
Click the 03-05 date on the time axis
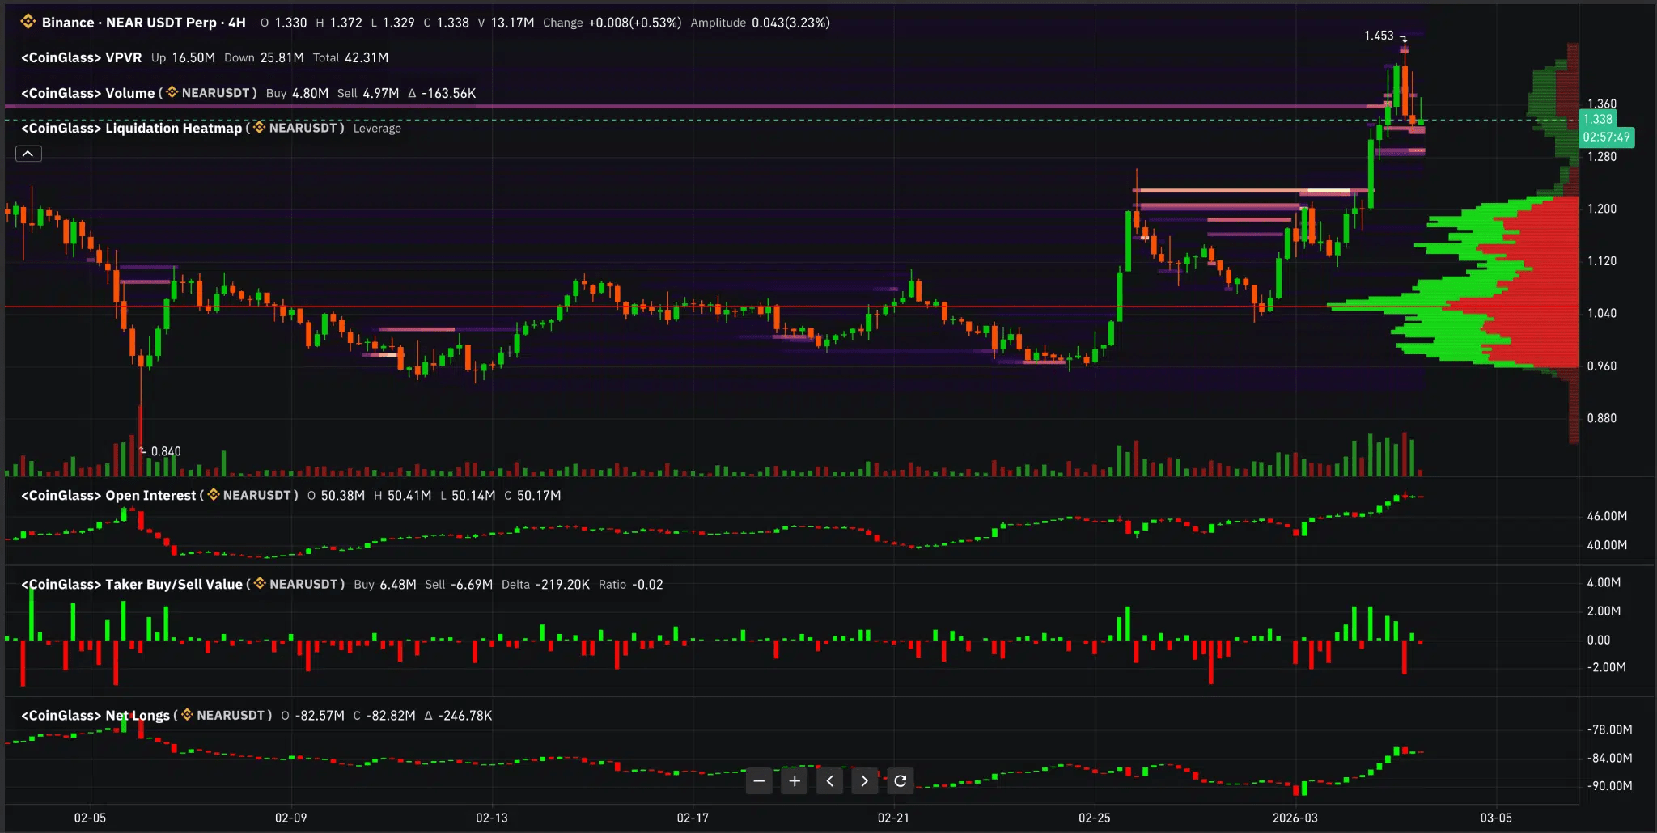(x=1496, y=818)
